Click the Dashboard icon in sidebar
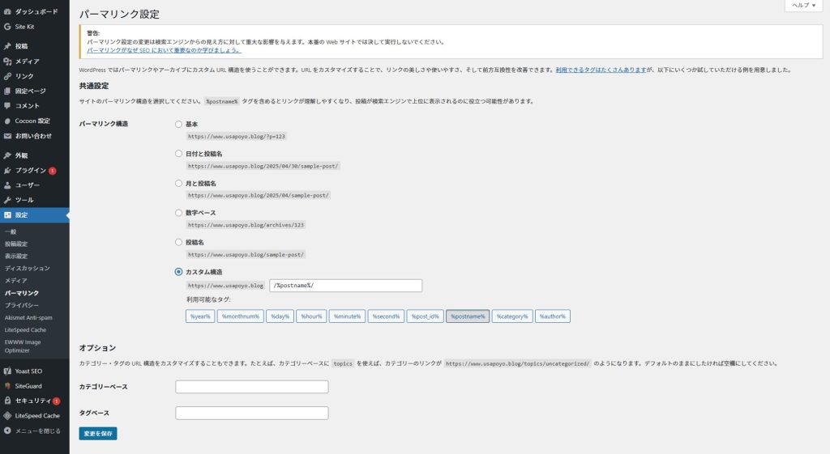Screen dimensions: 830x454 (x=7, y=12)
